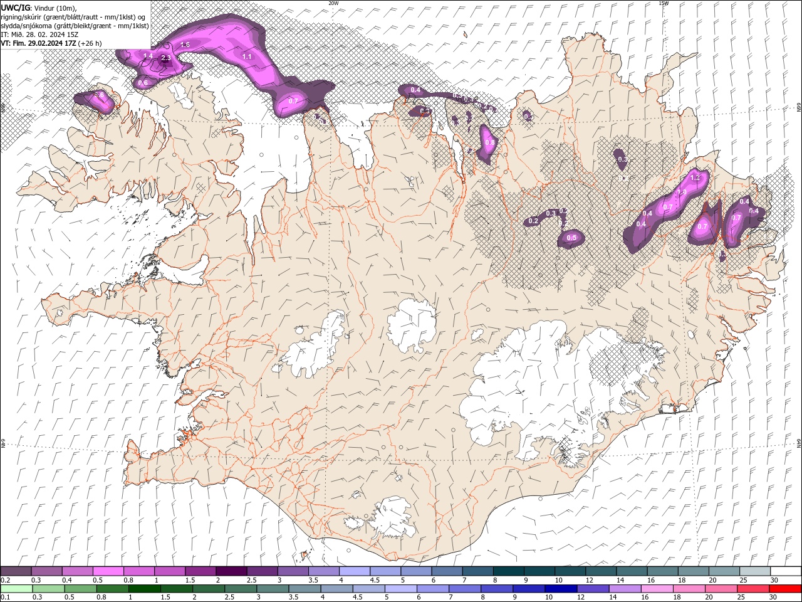Click the lilac 14 swatch on rain scale
This screenshot has width=802, height=602.
pos(625,589)
